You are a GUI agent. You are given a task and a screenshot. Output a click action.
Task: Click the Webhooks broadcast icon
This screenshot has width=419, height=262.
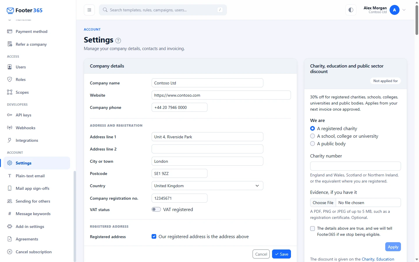10,128
